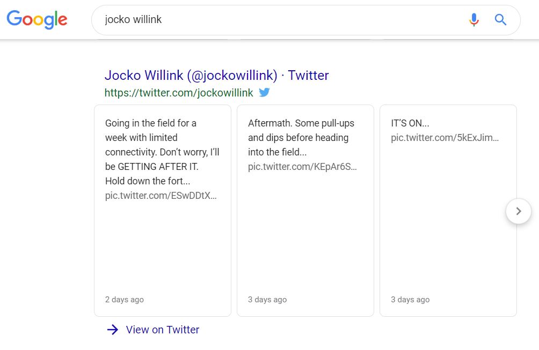Click '3 days ago' on the Aftermath tweet
This screenshot has height=350, width=539.
[267, 300]
